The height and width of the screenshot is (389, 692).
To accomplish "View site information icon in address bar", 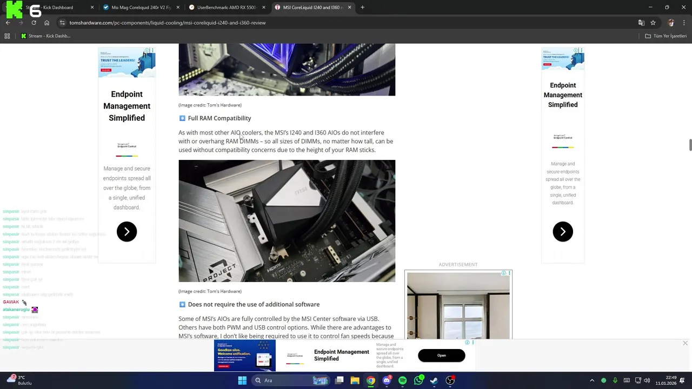I will (62, 23).
